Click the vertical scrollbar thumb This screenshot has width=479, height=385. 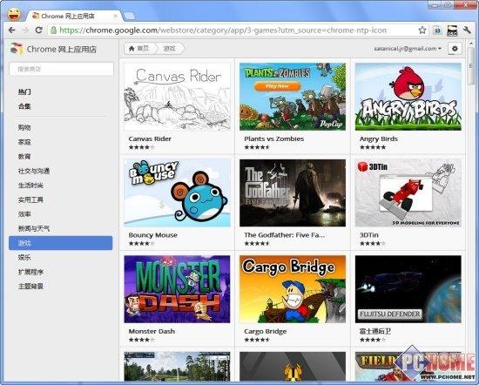tap(471, 66)
